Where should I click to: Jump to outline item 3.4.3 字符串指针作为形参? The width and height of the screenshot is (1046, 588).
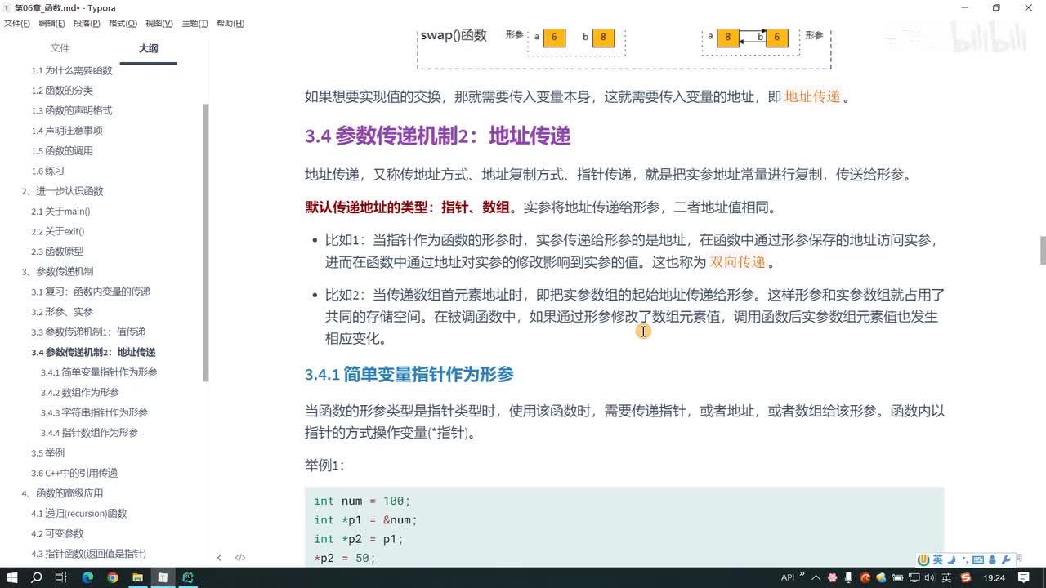coord(94,412)
